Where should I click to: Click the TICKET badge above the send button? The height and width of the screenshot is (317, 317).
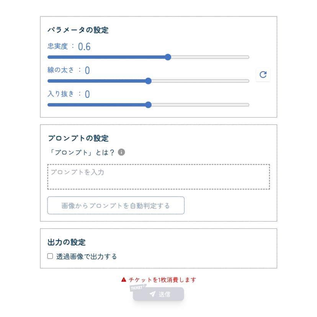tap(137, 288)
